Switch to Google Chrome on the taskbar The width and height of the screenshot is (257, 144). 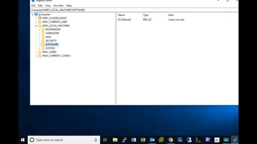click(171, 140)
